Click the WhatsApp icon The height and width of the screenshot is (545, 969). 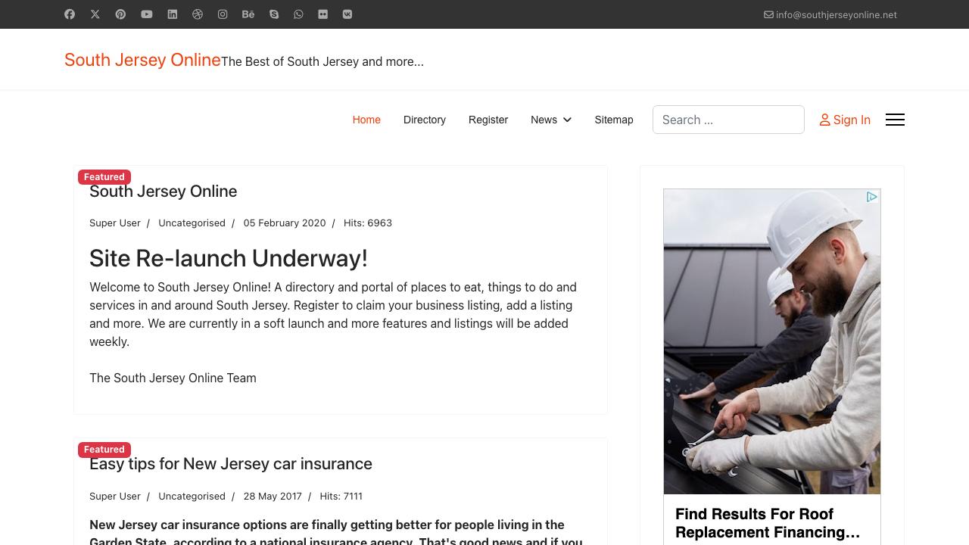click(298, 14)
